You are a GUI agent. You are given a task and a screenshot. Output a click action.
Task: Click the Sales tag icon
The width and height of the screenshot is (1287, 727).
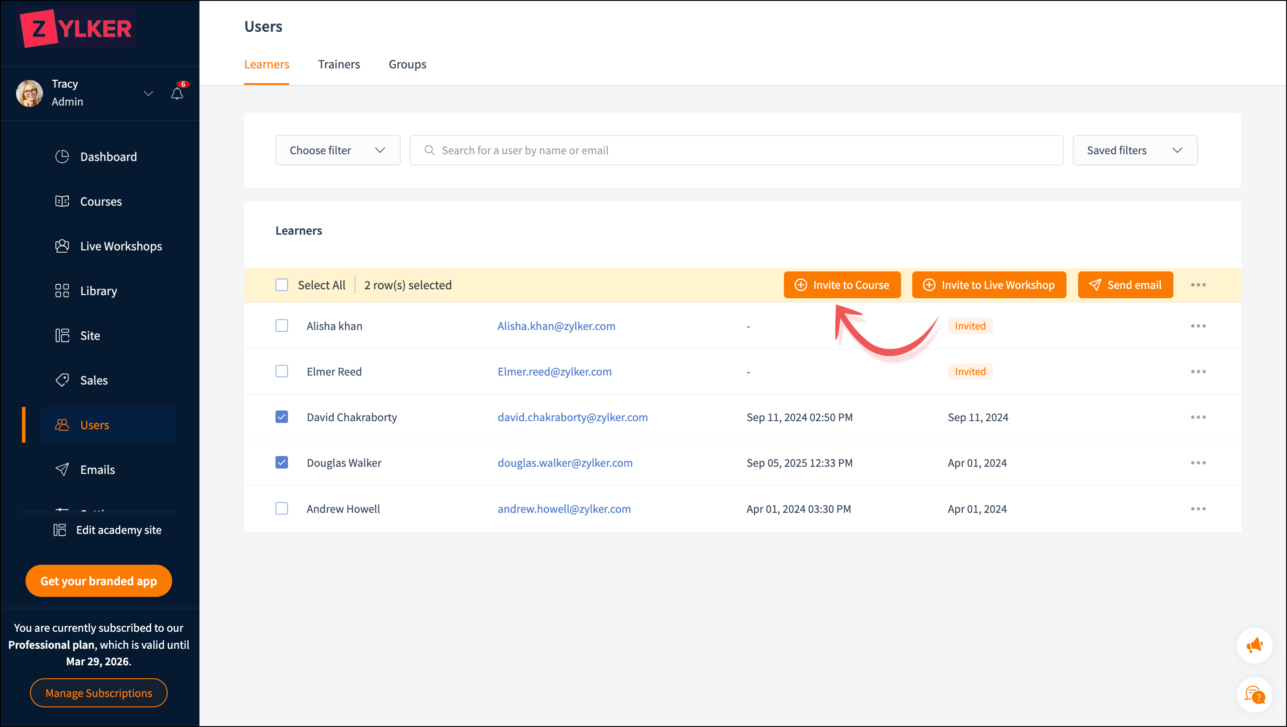click(x=62, y=380)
